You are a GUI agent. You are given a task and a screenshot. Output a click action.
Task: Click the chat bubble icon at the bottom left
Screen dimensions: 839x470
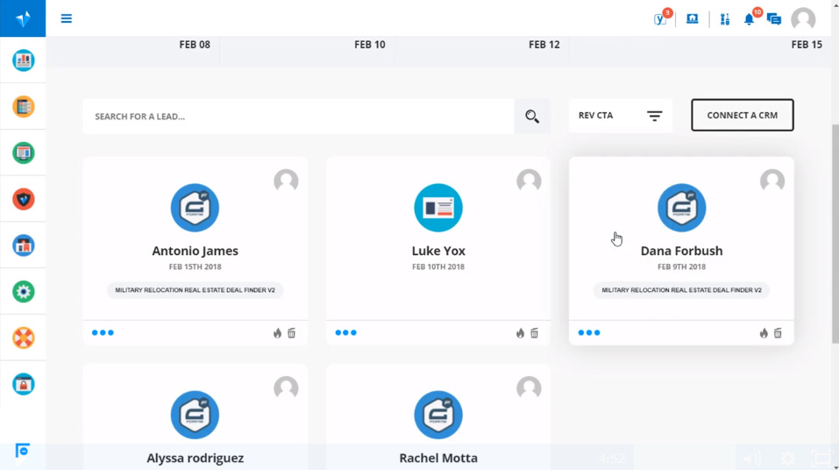(22, 452)
